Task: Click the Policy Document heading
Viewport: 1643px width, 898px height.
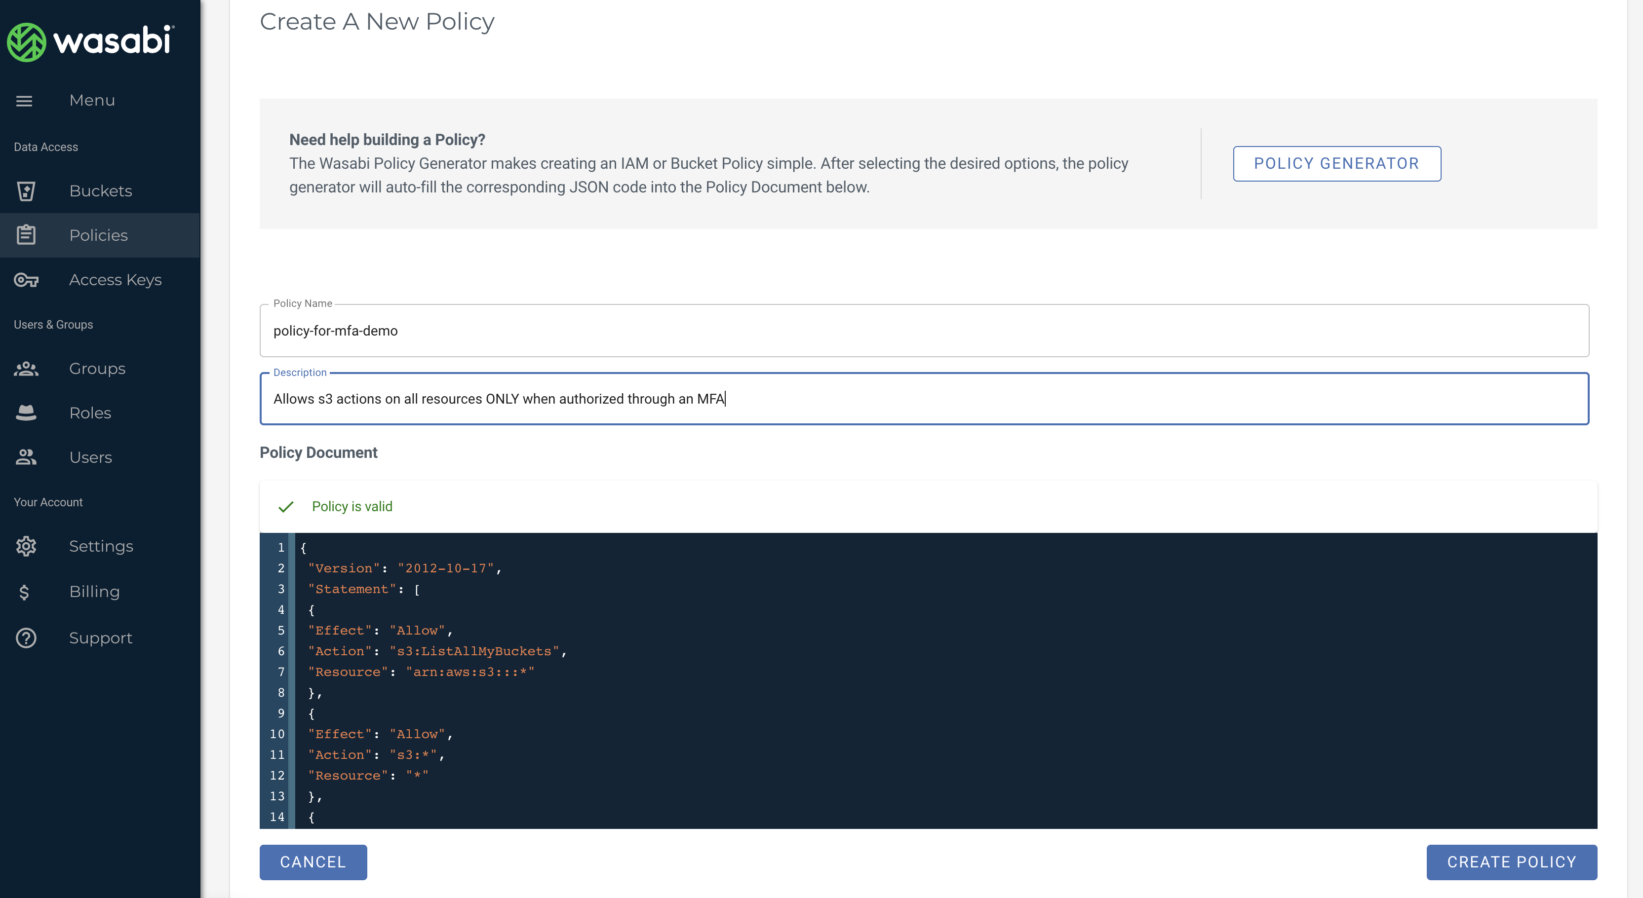Action: point(318,452)
